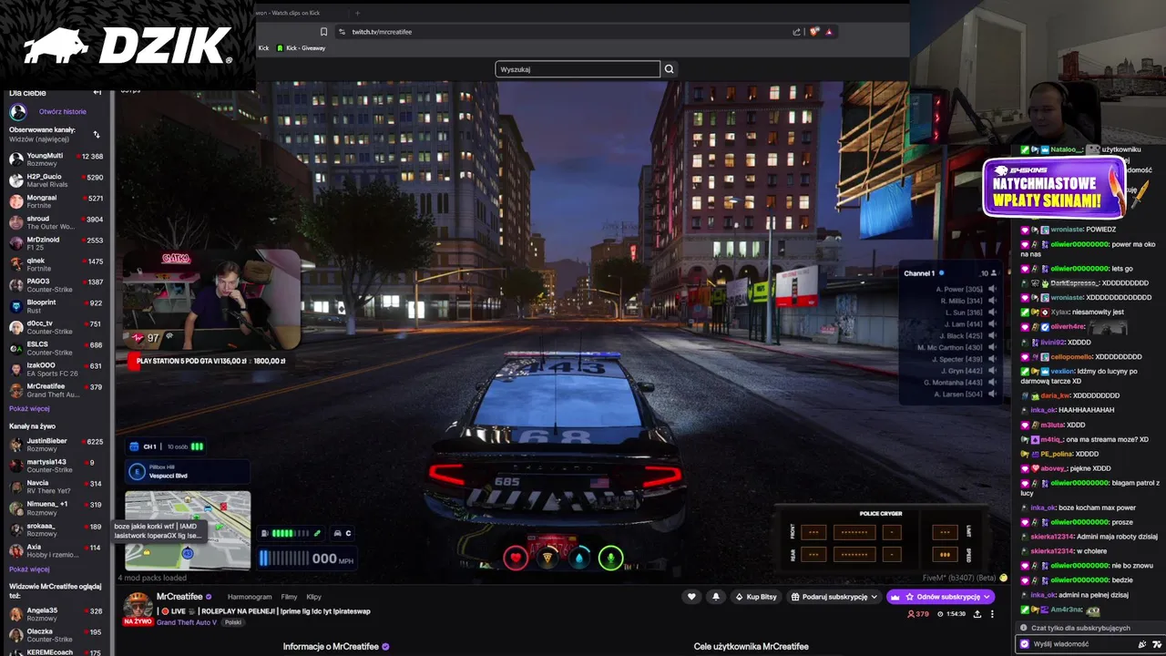Click Brave rewards triangle icon
This screenshot has height=656, width=1166.
(828, 32)
